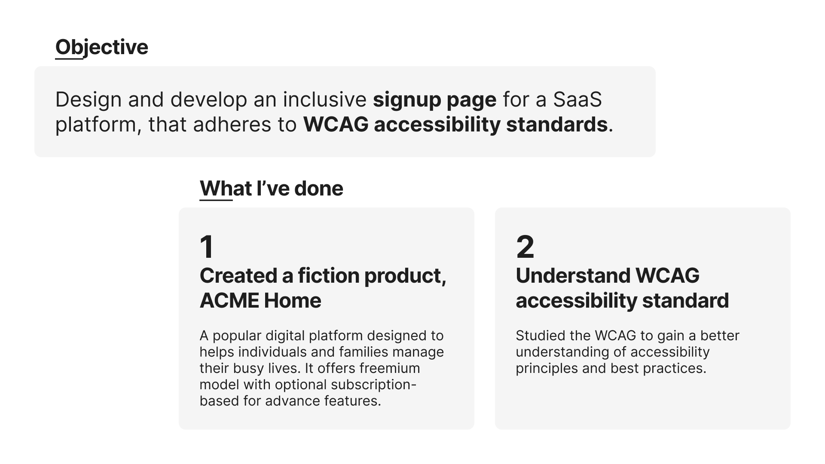Screen dimensions: 825x464
Task: Click the large number "1" in the first card
Action: (207, 247)
